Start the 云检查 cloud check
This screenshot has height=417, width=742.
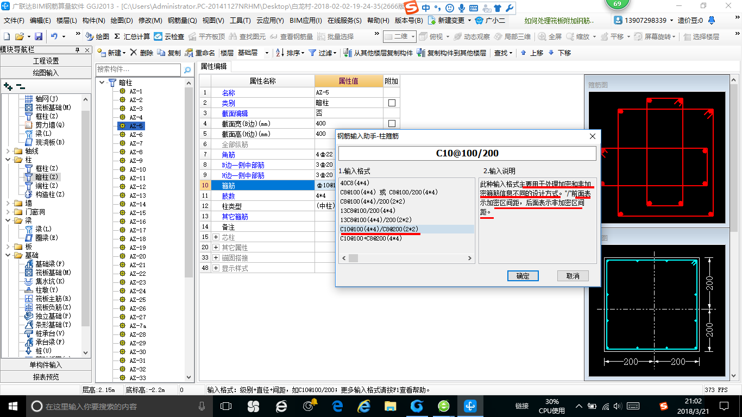tap(169, 36)
